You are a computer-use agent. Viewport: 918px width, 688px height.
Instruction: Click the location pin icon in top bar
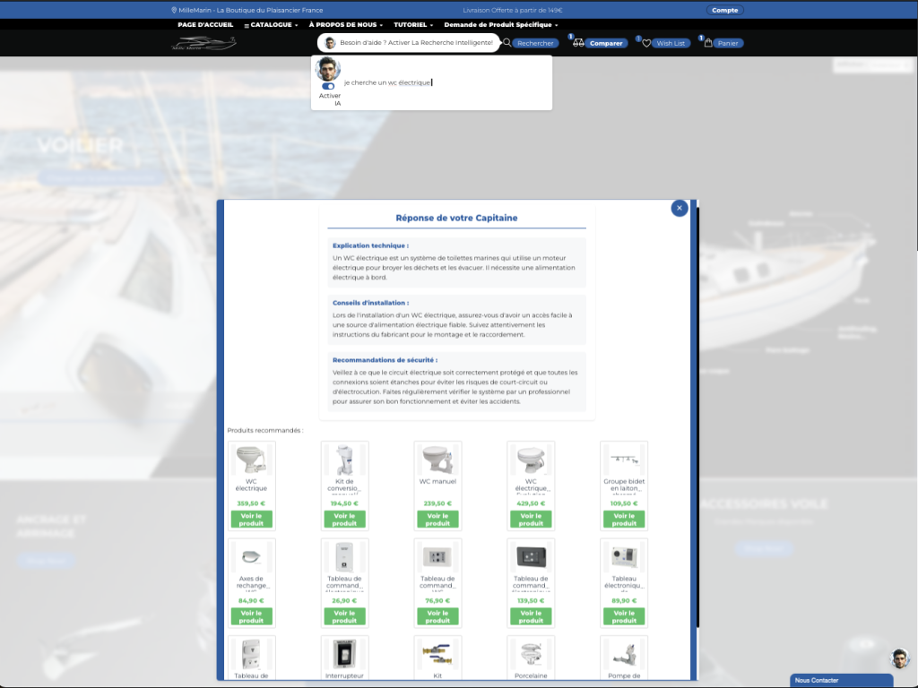174,10
